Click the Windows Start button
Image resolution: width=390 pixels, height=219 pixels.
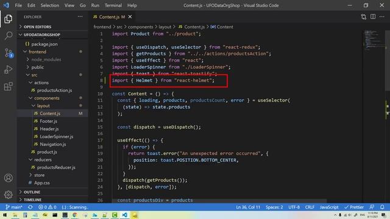point(4,215)
